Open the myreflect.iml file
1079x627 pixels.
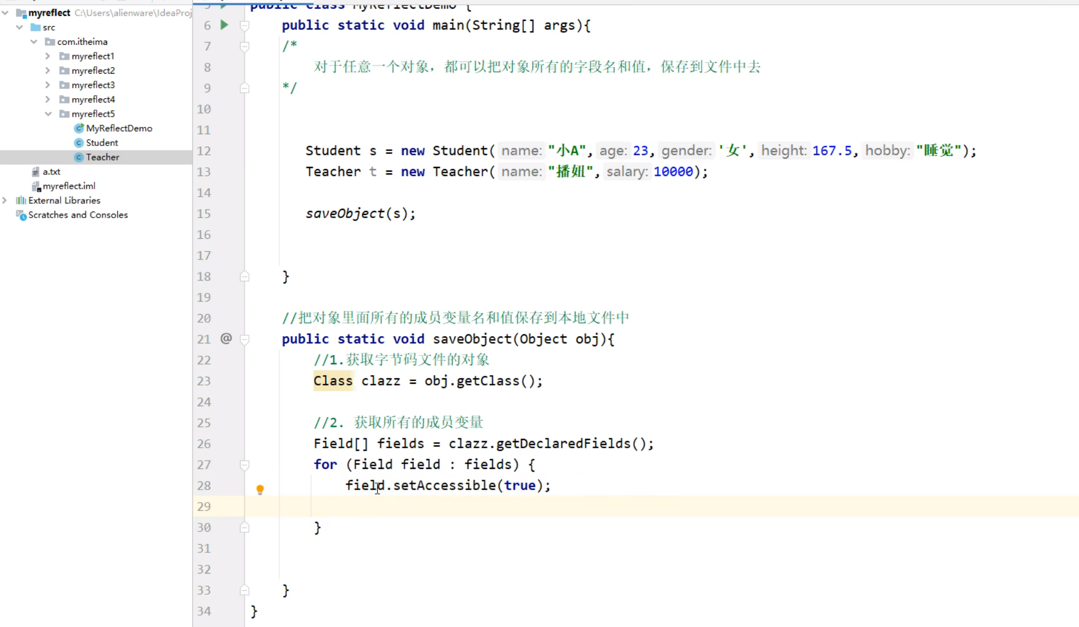tap(69, 186)
